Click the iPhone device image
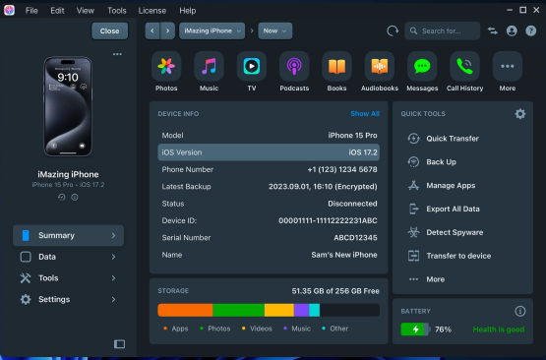Image resolution: width=546 pixels, height=360 pixels. (68, 106)
